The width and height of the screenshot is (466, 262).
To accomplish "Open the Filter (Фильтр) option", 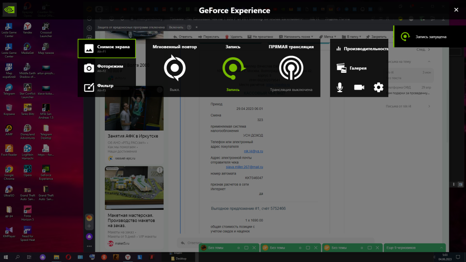I will 107,87.
